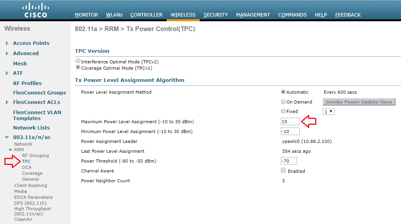This screenshot has height=224, width=401.
Task: Open Network under 802.11a/n/ac
Action: [23, 144]
